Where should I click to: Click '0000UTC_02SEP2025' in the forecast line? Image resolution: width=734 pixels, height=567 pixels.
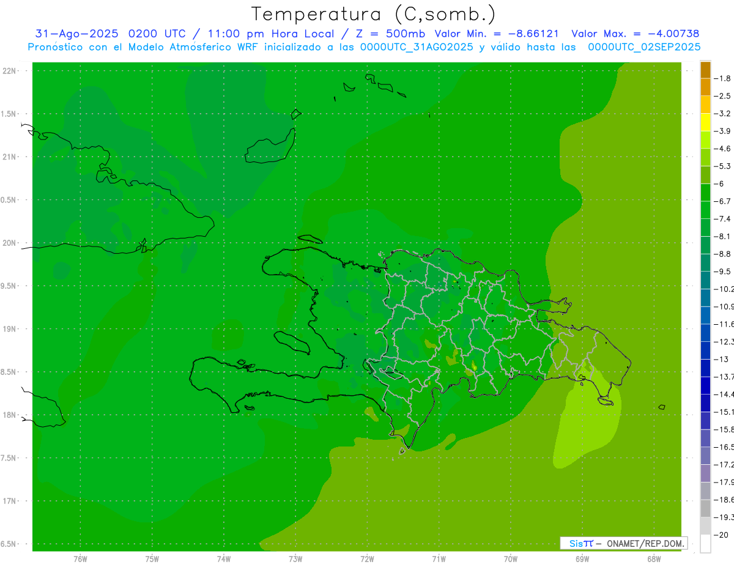644,47
